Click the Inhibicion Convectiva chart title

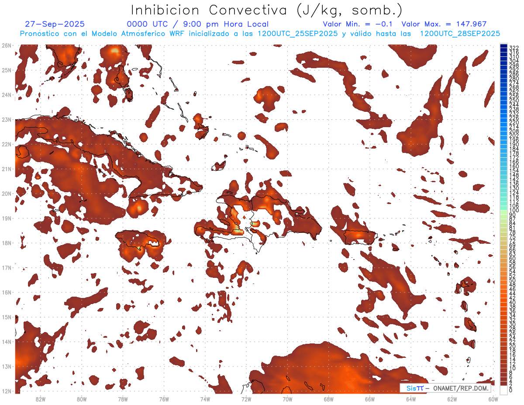(267, 10)
